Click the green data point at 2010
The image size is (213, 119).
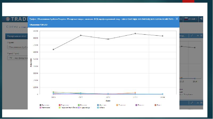(54, 92)
